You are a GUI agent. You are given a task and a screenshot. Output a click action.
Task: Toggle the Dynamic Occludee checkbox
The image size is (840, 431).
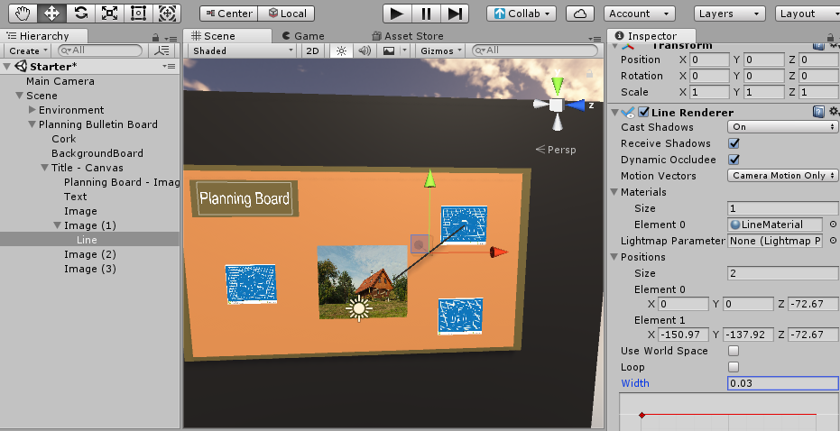click(734, 160)
